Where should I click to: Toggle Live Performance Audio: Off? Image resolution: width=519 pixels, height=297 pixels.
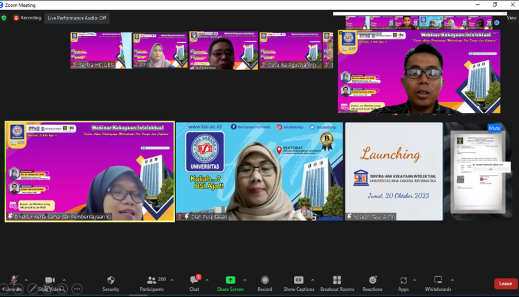[x=77, y=18]
